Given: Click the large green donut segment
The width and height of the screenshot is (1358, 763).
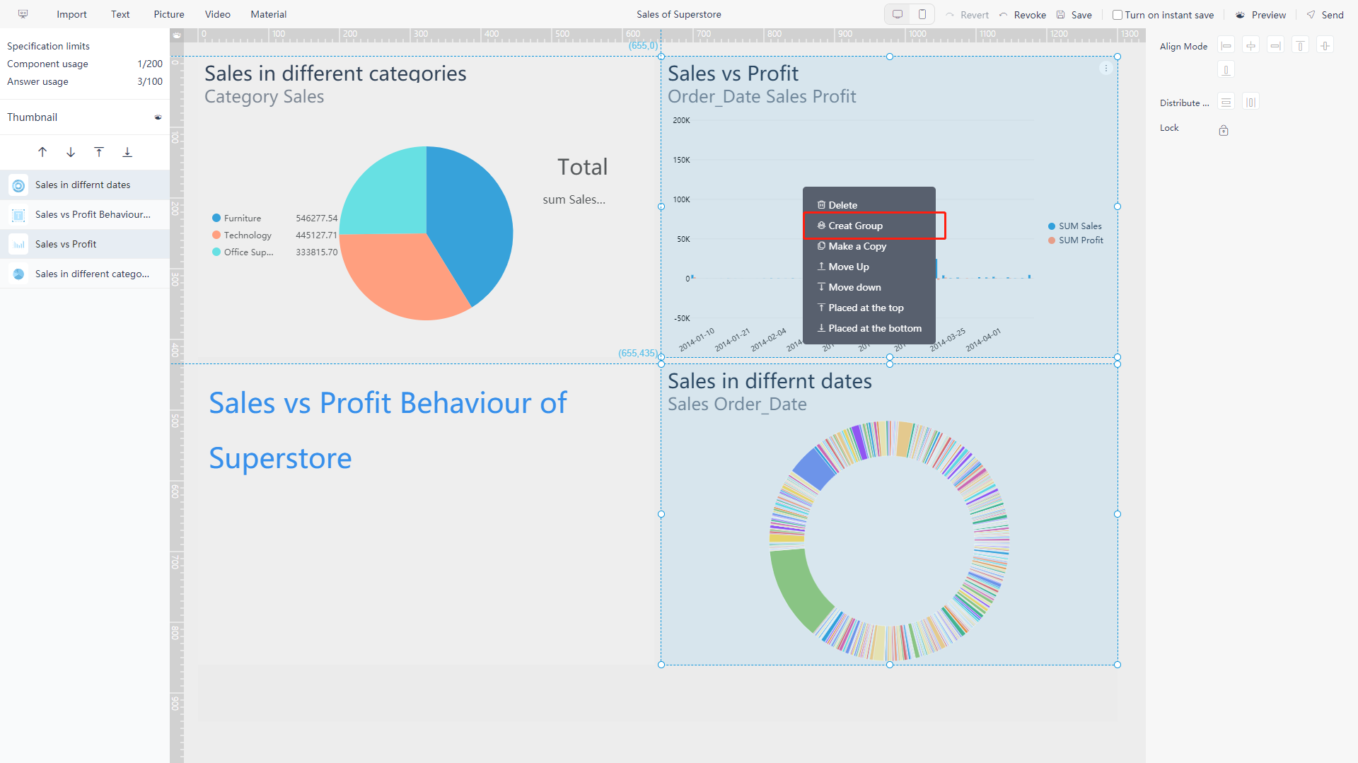Looking at the screenshot, I should tap(799, 588).
